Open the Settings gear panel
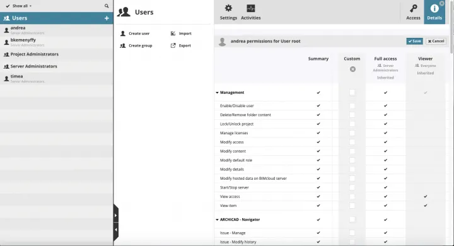Screen dimensions: 454x246 (228, 12)
